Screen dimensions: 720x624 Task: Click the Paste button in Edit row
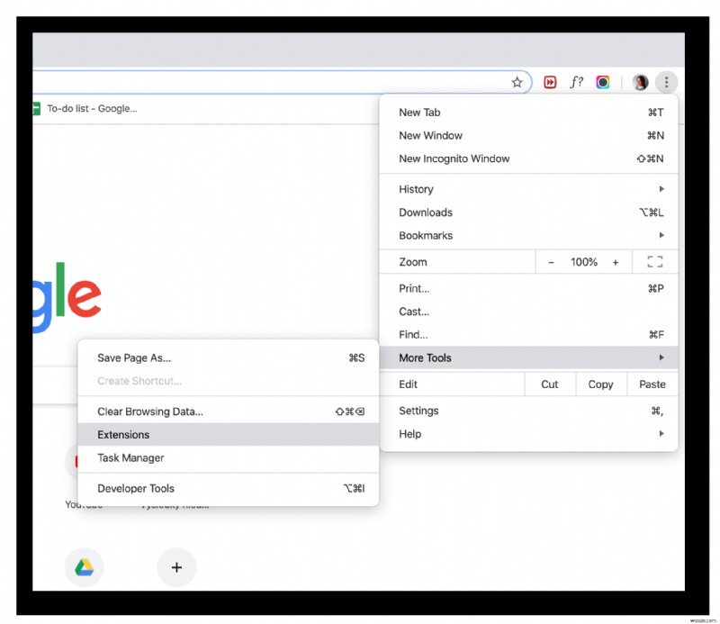(x=652, y=384)
